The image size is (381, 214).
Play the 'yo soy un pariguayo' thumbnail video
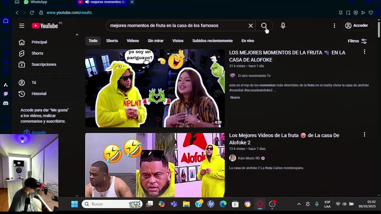coord(155,88)
